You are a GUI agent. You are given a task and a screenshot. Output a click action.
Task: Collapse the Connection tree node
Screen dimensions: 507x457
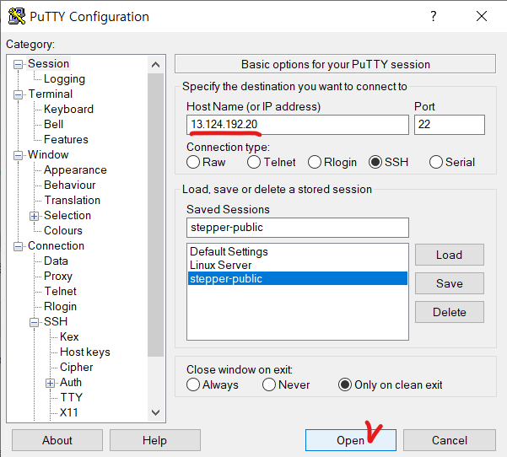click(x=18, y=246)
